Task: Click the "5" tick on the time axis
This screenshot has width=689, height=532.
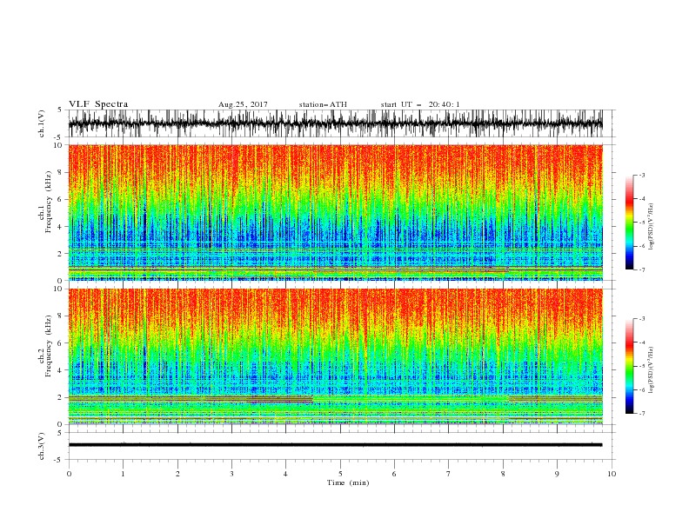Action: pyautogui.click(x=340, y=474)
